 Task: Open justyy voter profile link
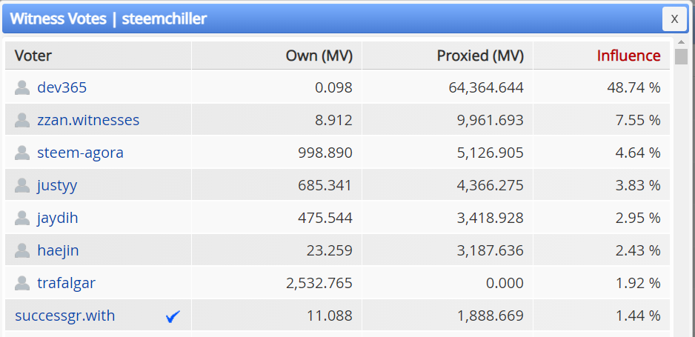[57, 186]
